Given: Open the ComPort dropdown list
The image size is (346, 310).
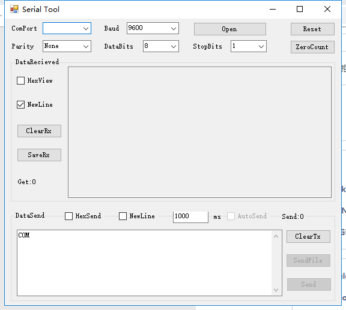Looking at the screenshot, I should 67,28.
